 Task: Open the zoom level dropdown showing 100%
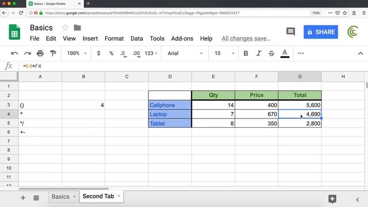pyautogui.click(x=76, y=53)
